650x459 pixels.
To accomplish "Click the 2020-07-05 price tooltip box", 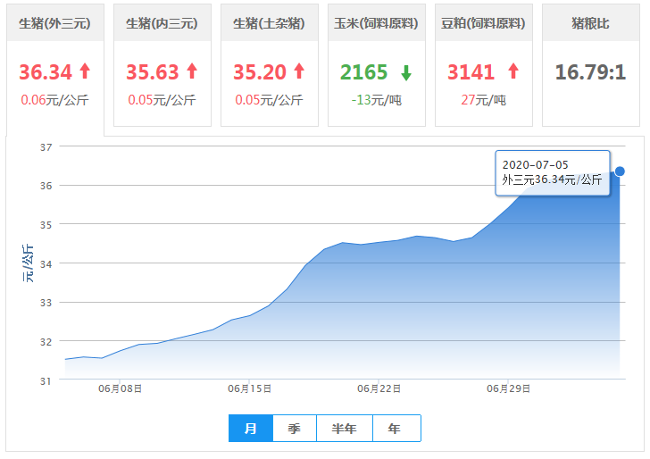I will click(552, 172).
